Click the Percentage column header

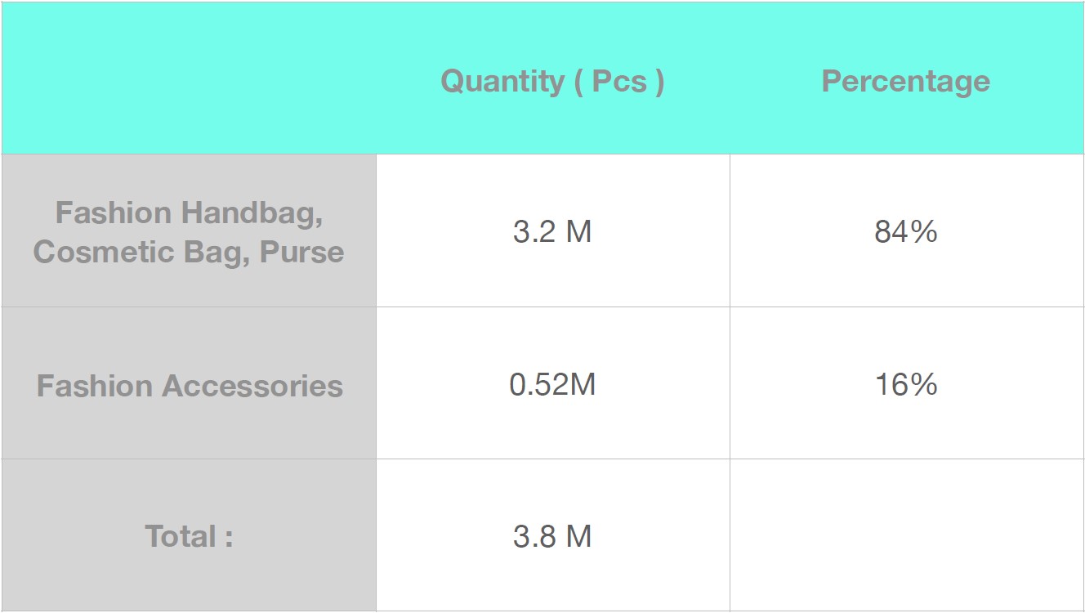pyautogui.click(x=905, y=81)
